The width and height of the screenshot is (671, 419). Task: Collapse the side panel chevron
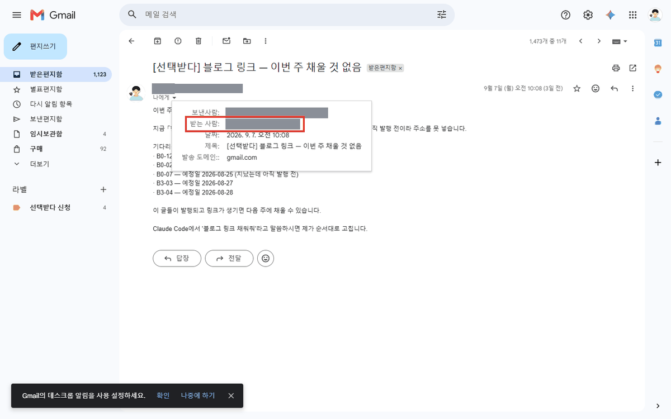(x=658, y=406)
